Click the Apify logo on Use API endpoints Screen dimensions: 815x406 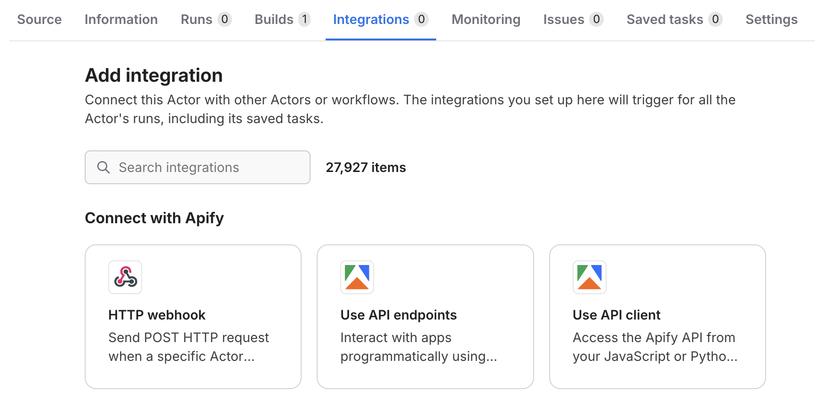357,277
